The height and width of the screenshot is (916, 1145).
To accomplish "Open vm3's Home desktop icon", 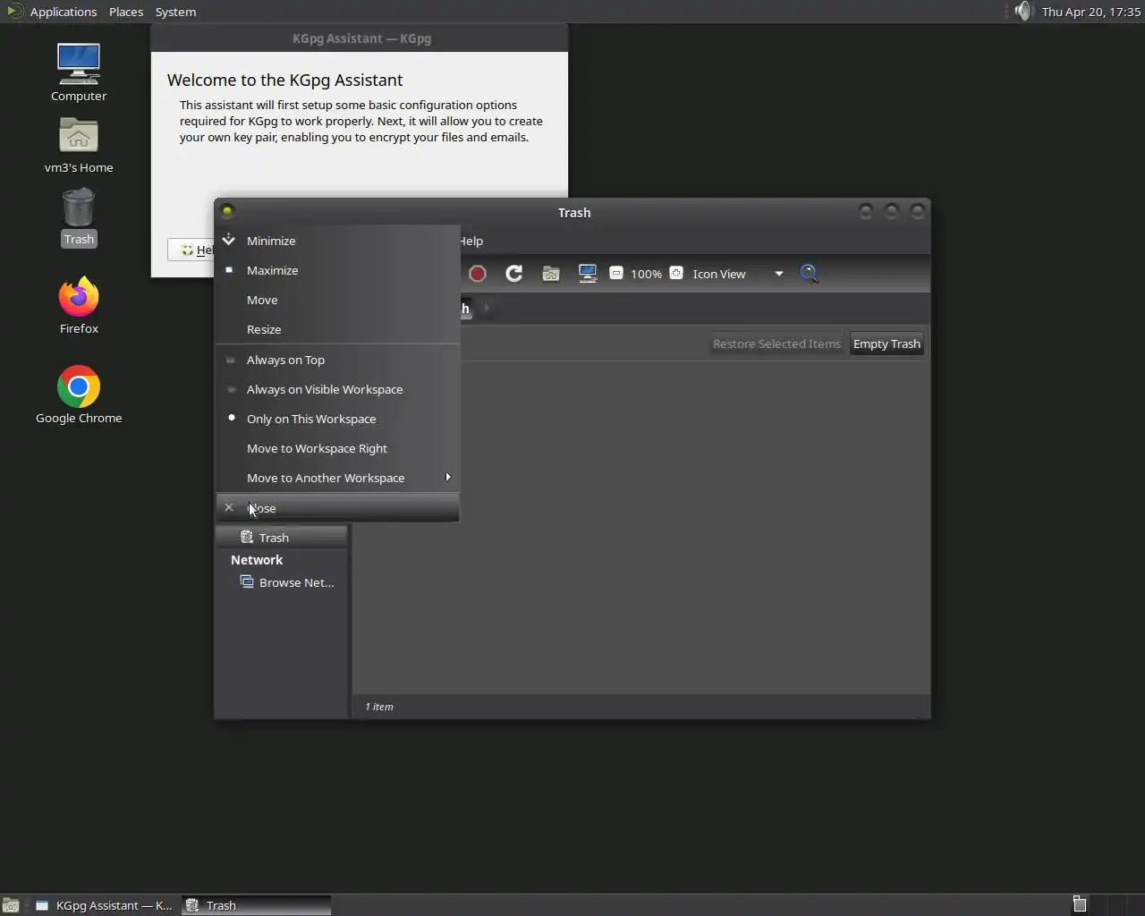I will (79, 145).
